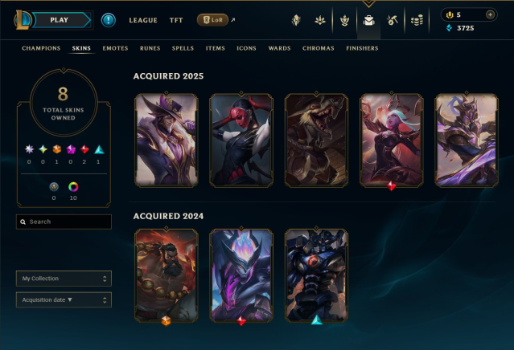Screen dimensions: 514x350
Task: Click the plus icon to purchase RP
Action: pyautogui.click(x=490, y=14)
